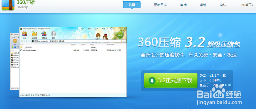
Task: Click the green up arrow in JXOnline window
Action: (12, 47)
